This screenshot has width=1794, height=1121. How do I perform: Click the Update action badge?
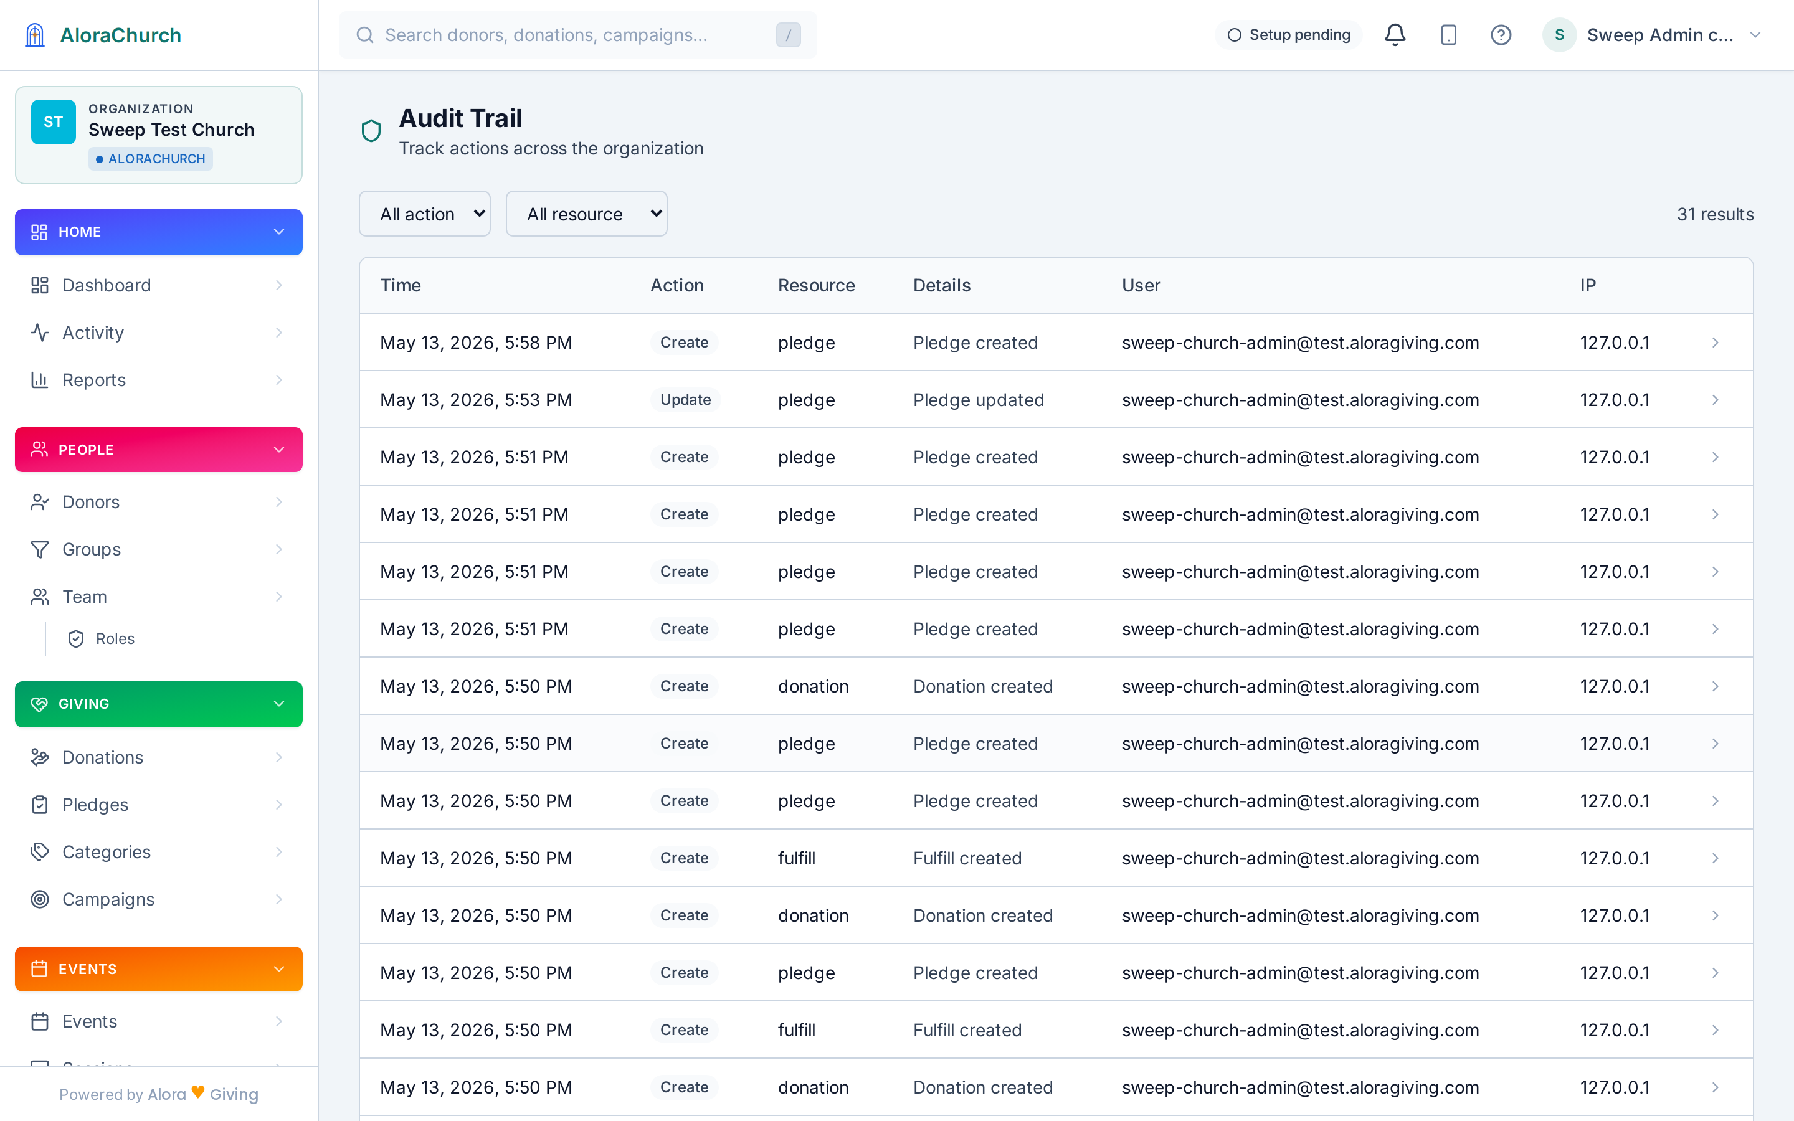[685, 400]
